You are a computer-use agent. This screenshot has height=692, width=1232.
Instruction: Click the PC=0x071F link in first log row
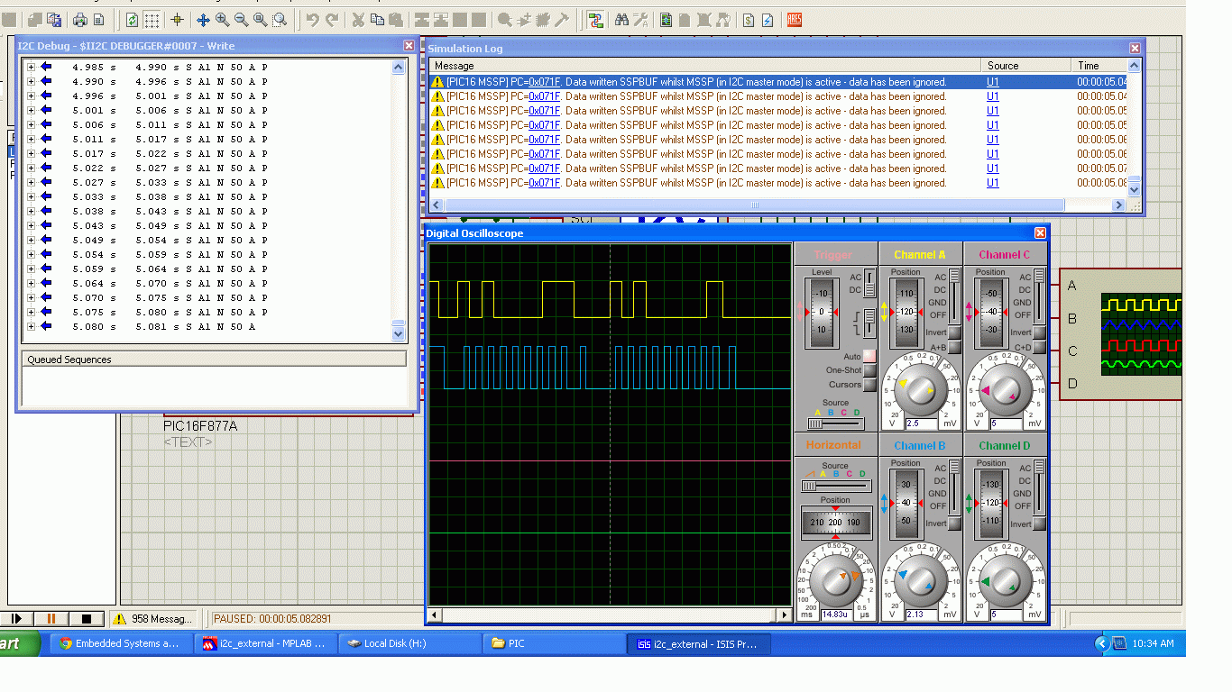pos(544,82)
